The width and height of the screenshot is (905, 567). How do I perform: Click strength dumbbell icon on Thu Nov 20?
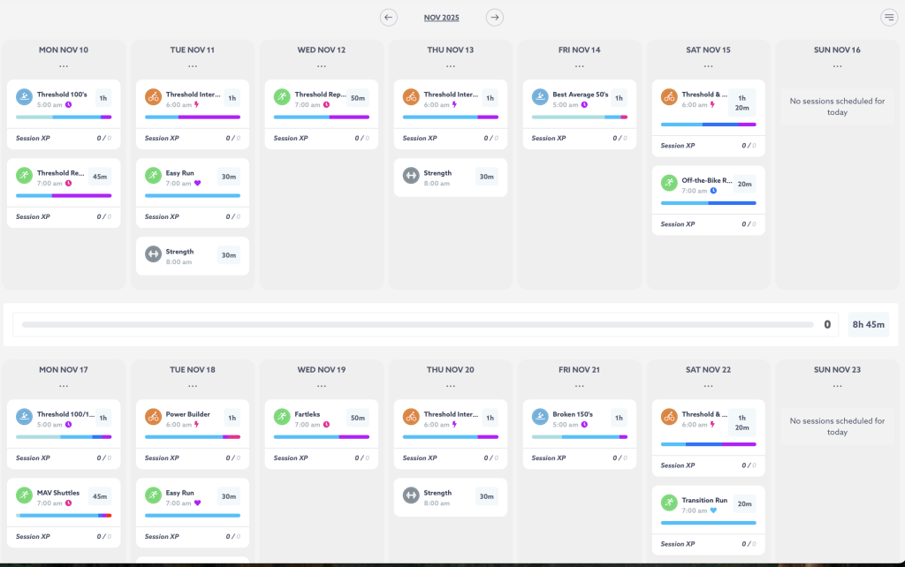pos(411,495)
